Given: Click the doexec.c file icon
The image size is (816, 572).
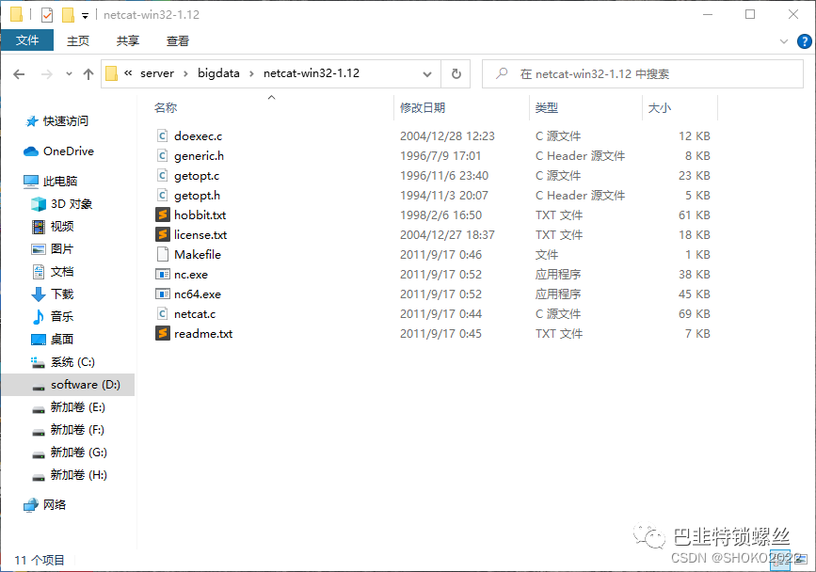Looking at the screenshot, I should click(163, 135).
